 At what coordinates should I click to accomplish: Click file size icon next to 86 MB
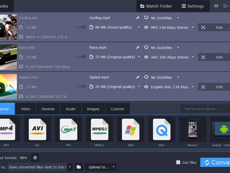pyautogui.click(x=91, y=27)
